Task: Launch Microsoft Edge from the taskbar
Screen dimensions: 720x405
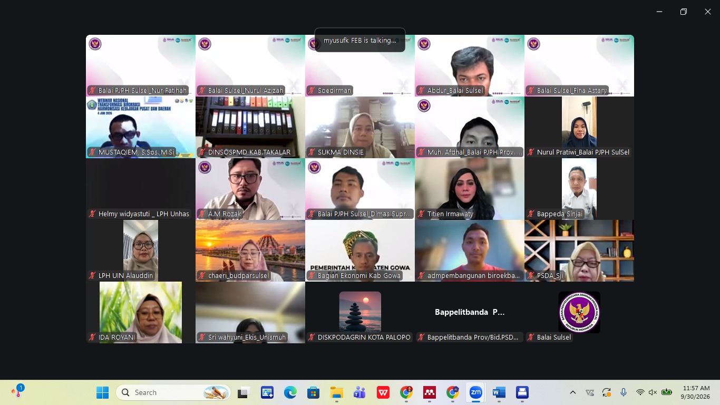Action: (290, 392)
